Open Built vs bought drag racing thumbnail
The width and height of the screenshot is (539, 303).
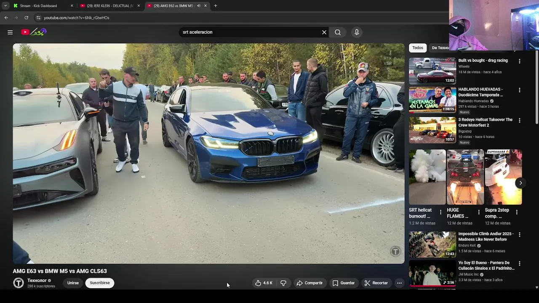pos(432,71)
